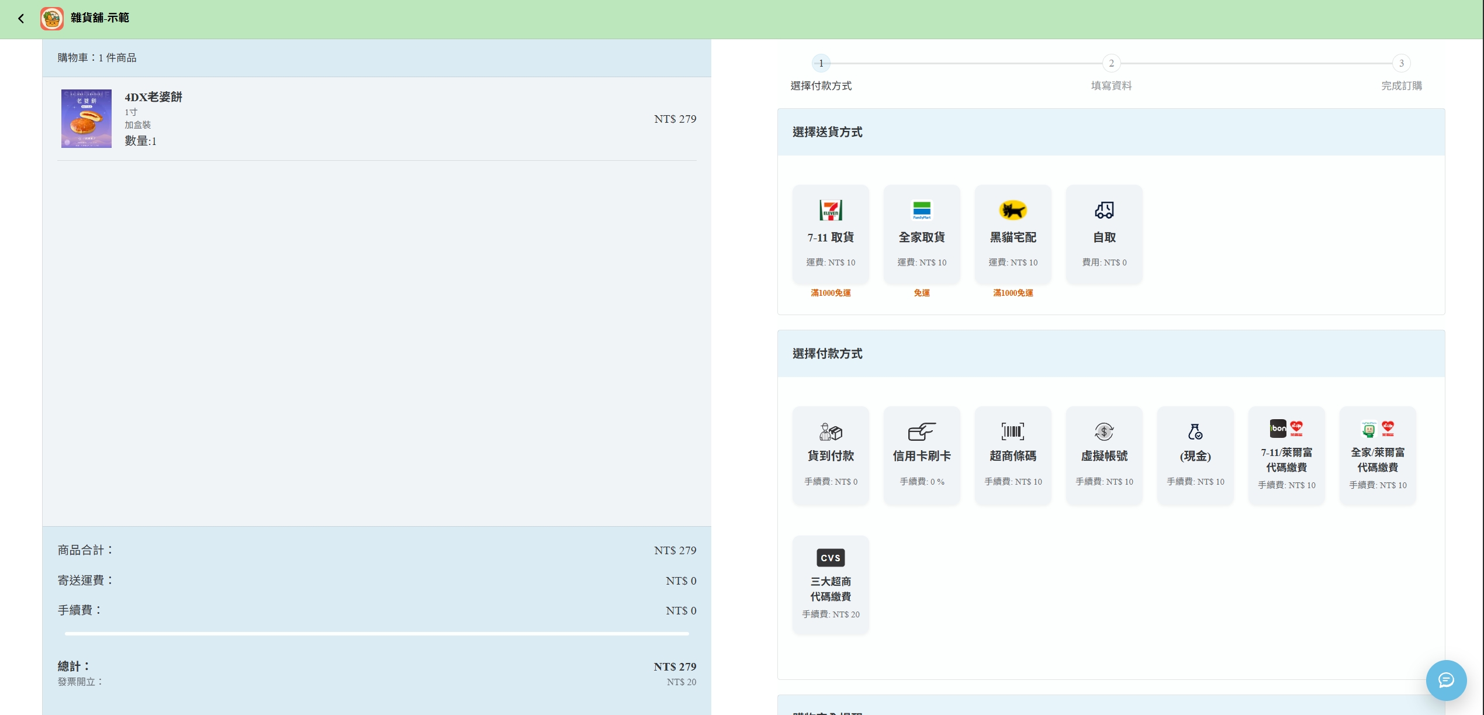Click the 4DX老婆餅 product name
1484x715 pixels.
(153, 97)
